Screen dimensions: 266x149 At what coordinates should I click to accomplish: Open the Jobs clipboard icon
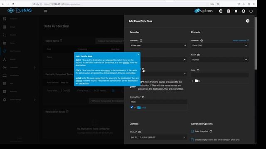(x=229, y=11)
